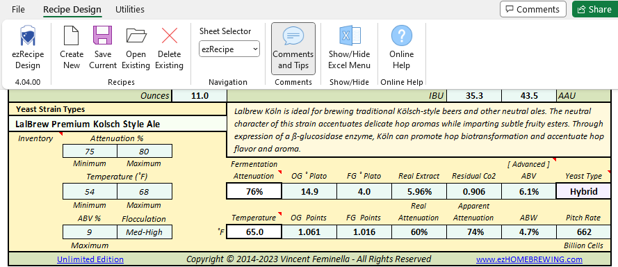Click the Inventory label
The height and width of the screenshot is (267, 618).
click(x=35, y=138)
